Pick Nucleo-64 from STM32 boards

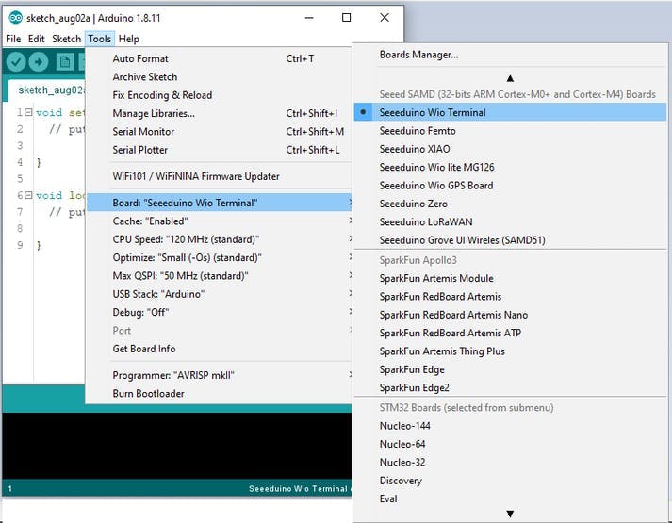(x=510, y=444)
